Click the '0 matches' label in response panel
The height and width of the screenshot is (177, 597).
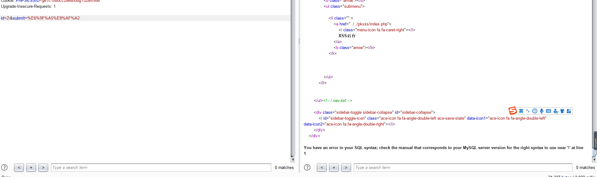(585, 167)
